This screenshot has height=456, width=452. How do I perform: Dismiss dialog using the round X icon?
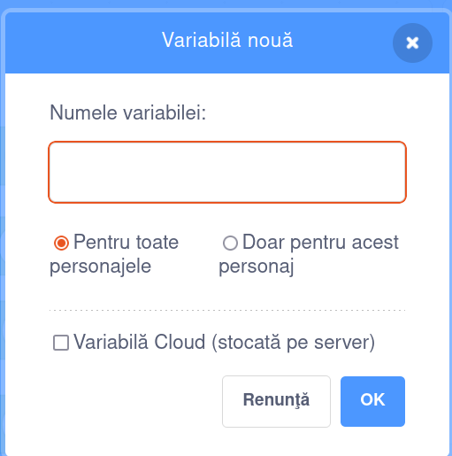tap(412, 43)
